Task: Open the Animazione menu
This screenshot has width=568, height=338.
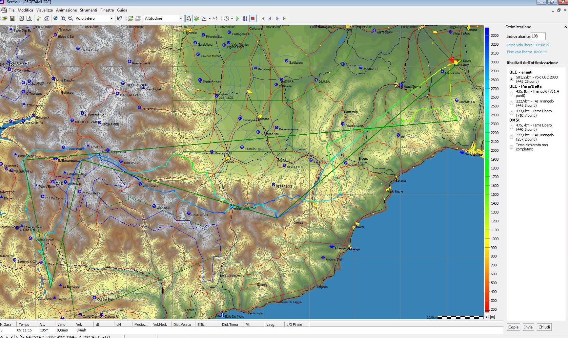Action: click(x=66, y=10)
